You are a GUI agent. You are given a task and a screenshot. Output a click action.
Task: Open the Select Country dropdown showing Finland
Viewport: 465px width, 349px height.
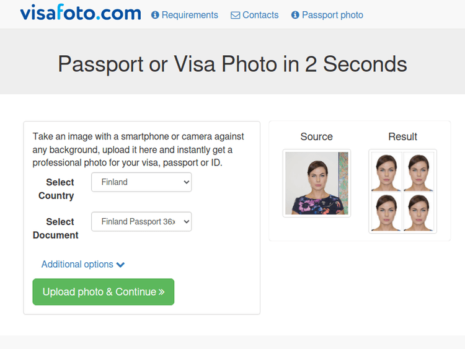[141, 182]
